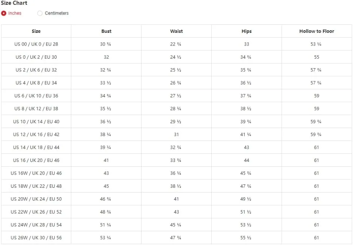
Task: Choose size US 16 / UK 20 / EU 46
Action: click(36, 160)
